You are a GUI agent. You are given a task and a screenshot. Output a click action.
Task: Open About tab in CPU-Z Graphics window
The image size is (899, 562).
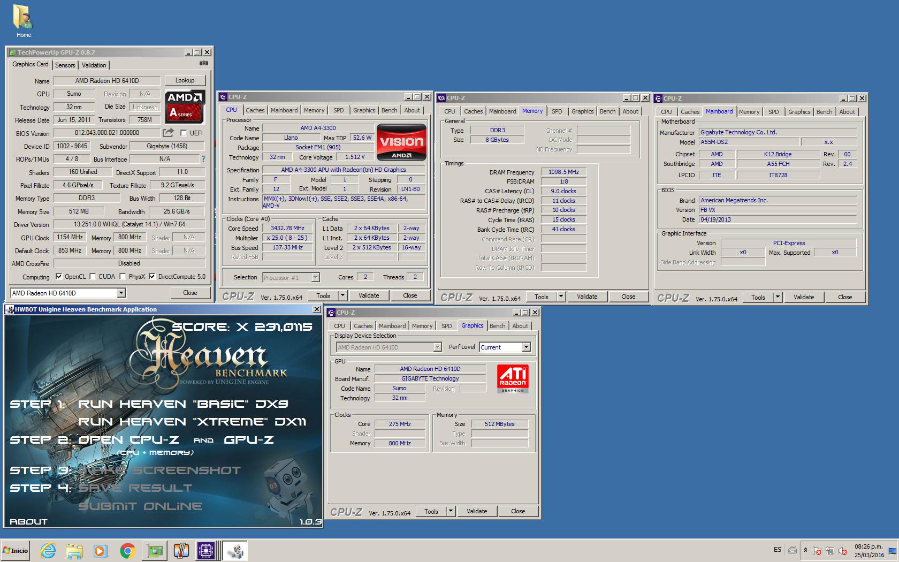520,326
